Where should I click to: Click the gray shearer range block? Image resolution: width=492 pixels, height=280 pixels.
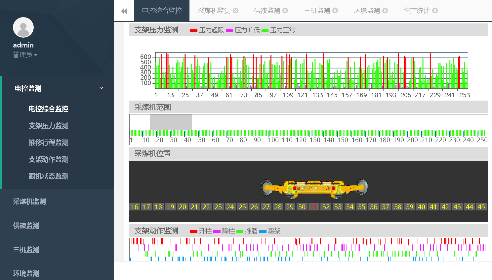pyautogui.click(x=171, y=122)
